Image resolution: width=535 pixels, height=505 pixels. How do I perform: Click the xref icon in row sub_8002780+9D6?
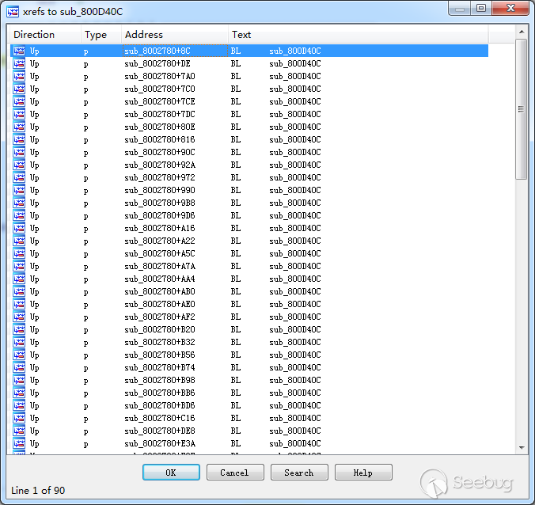pos(19,215)
